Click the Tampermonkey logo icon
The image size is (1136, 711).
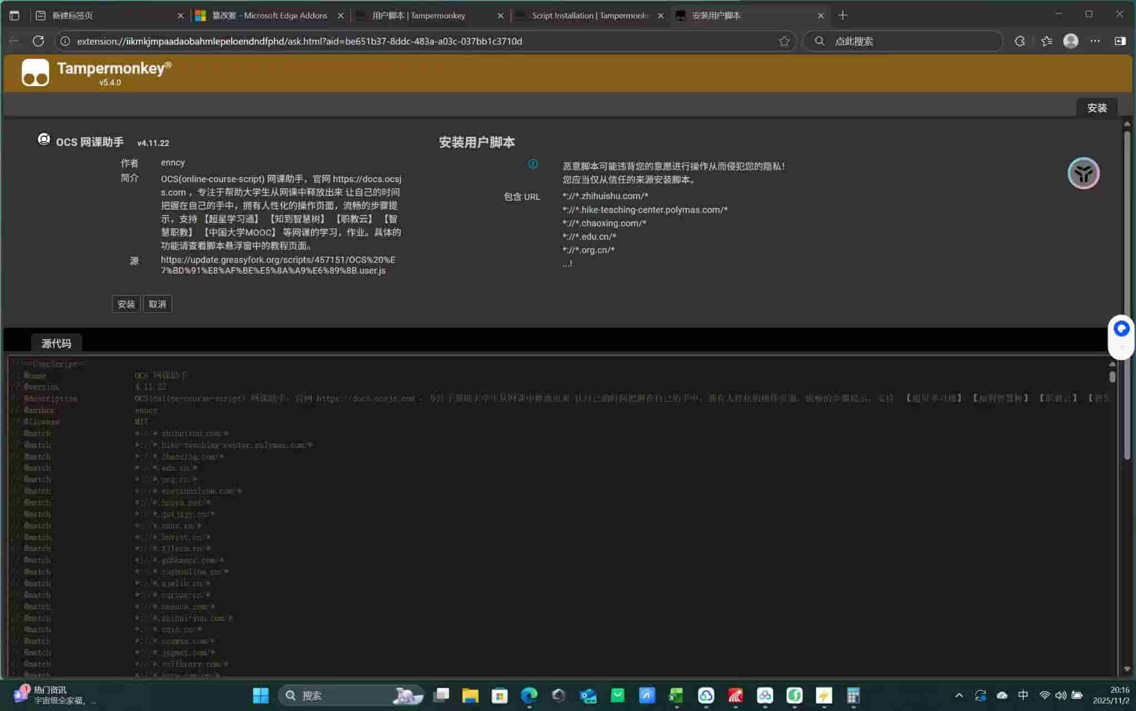click(x=35, y=73)
